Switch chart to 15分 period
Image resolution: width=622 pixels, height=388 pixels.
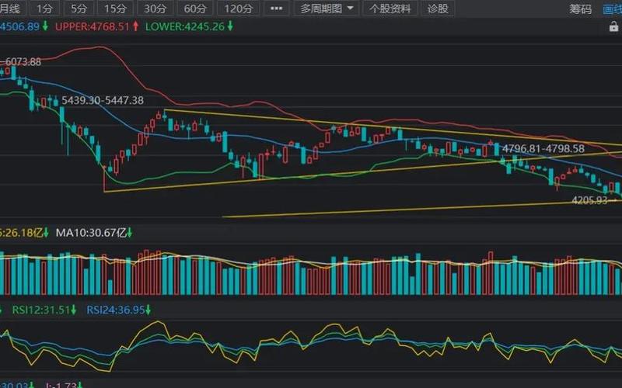pyautogui.click(x=115, y=9)
